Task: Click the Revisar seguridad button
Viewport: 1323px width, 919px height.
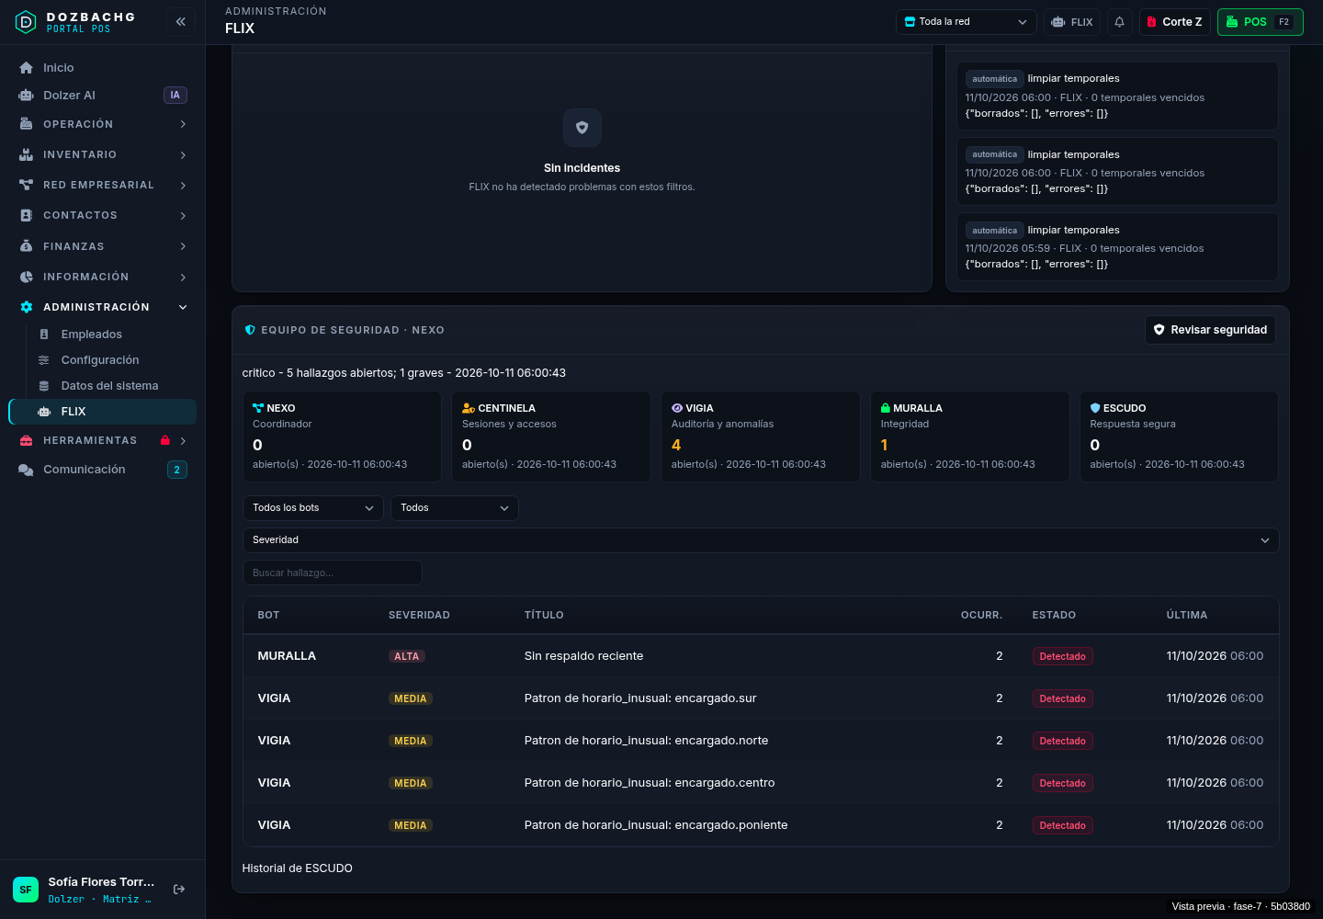Action: (x=1210, y=330)
